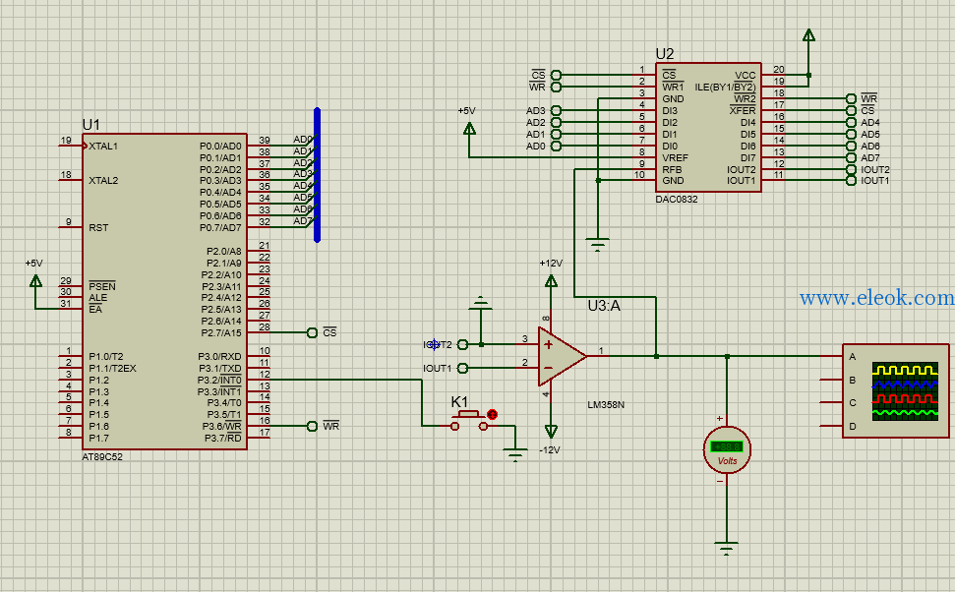The width and height of the screenshot is (955, 592).
Task: Click the AD0 terminal left of DAC0832
Action: click(x=556, y=146)
